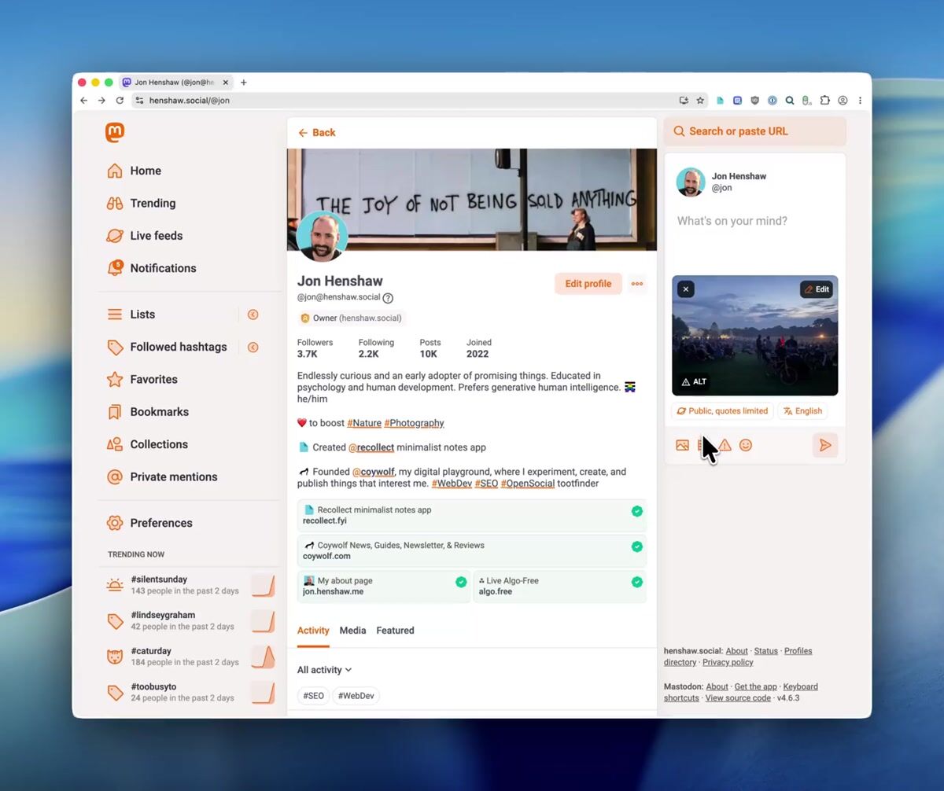Open the Trending page
Viewport: 944px width, 791px height.
coord(142,203)
